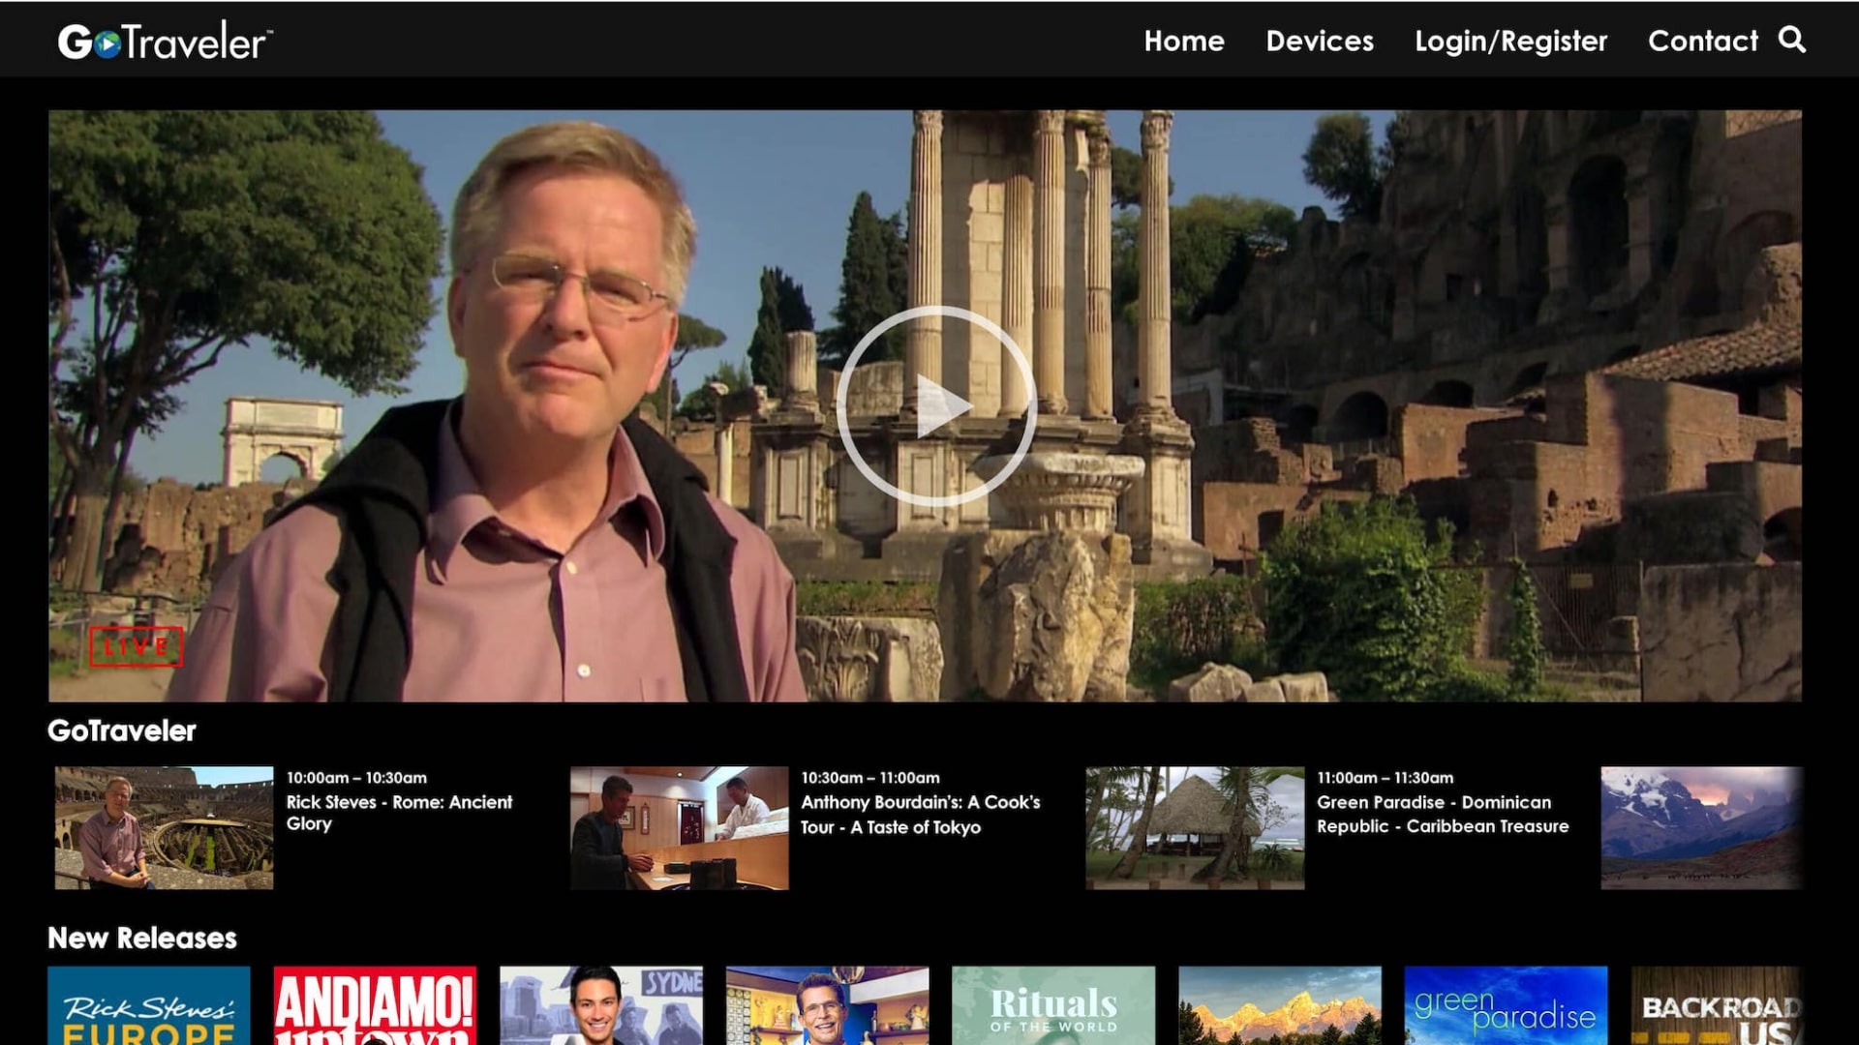The height and width of the screenshot is (1045, 1859).
Task: Open the Devices menu item
Action: (1319, 41)
